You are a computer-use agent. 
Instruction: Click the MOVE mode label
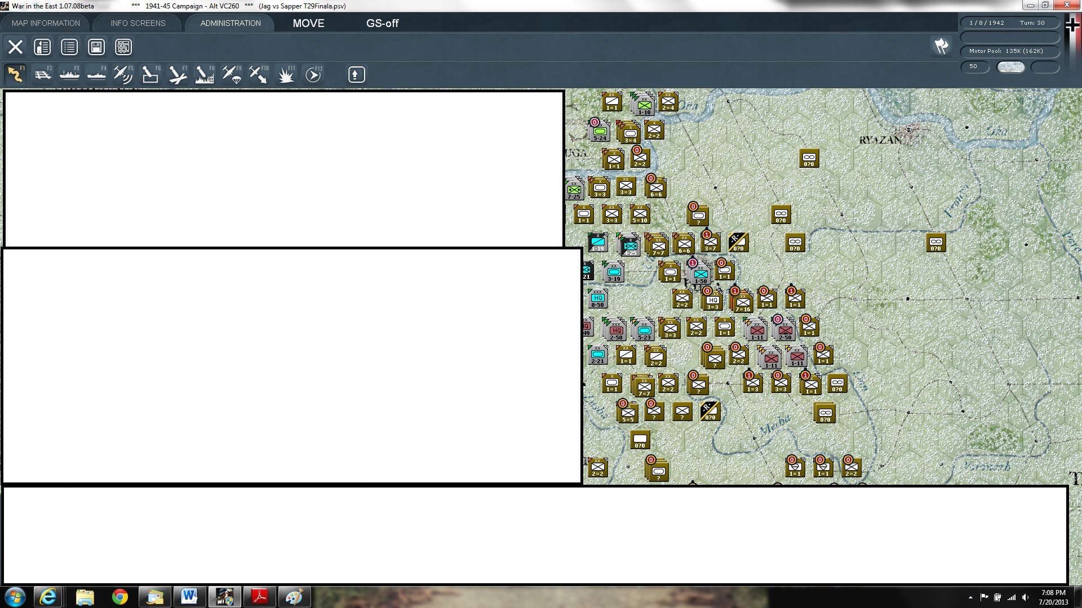308,23
